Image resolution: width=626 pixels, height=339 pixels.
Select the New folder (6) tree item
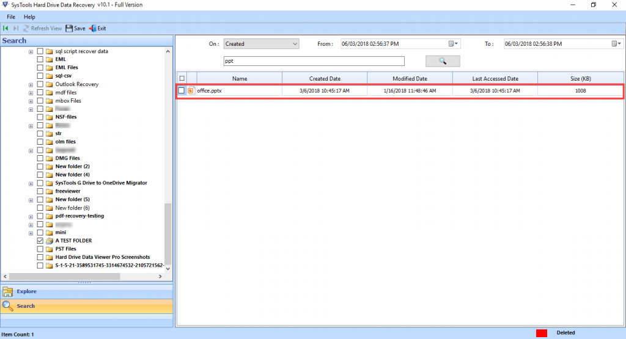[x=72, y=208]
